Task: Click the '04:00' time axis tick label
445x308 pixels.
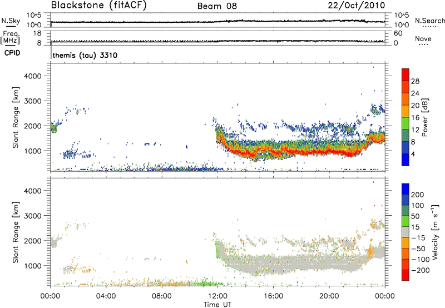Action: pos(106,296)
